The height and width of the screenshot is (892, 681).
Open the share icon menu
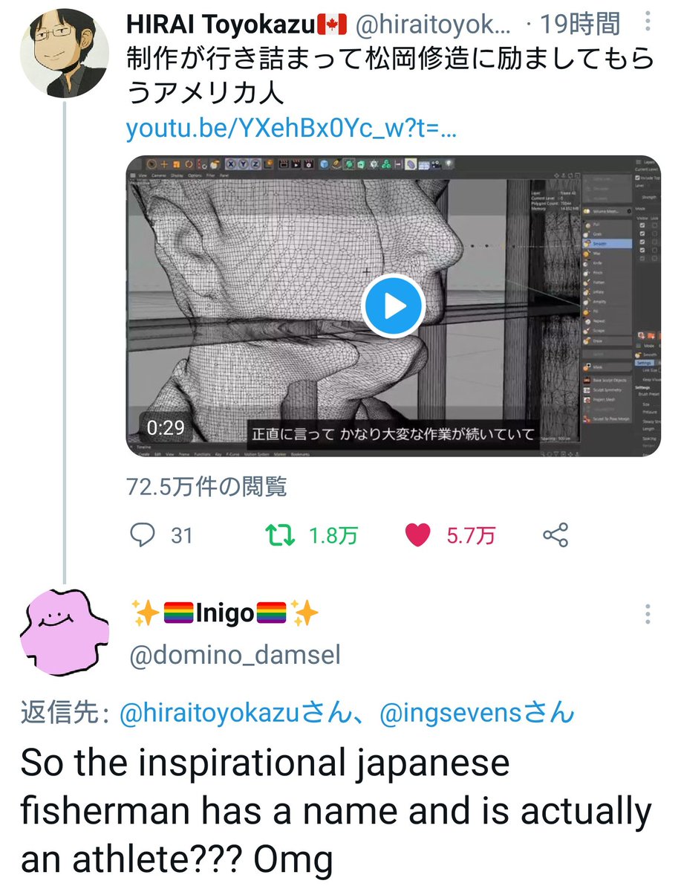tap(555, 535)
